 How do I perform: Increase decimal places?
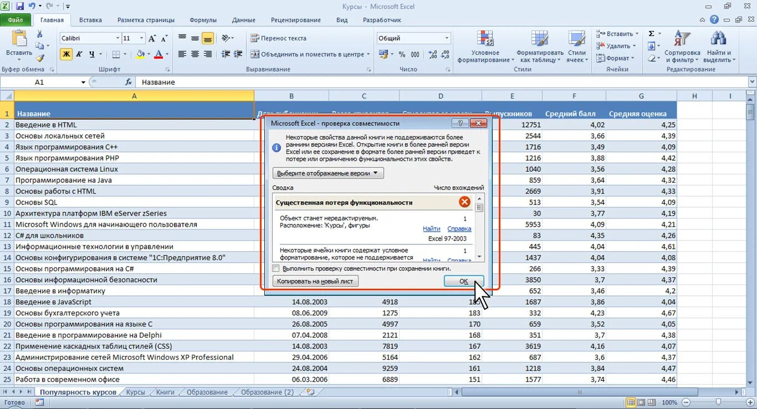click(432, 54)
